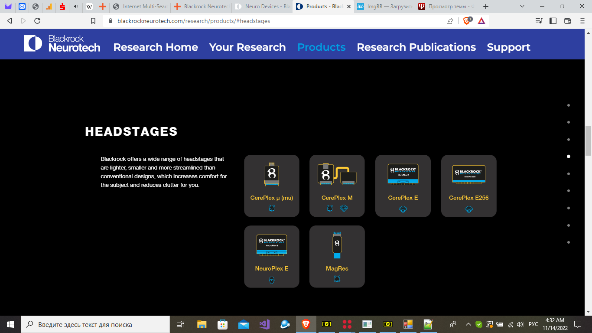Image resolution: width=592 pixels, height=333 pixels.
Task: Open the Support page
Action: 509,47
